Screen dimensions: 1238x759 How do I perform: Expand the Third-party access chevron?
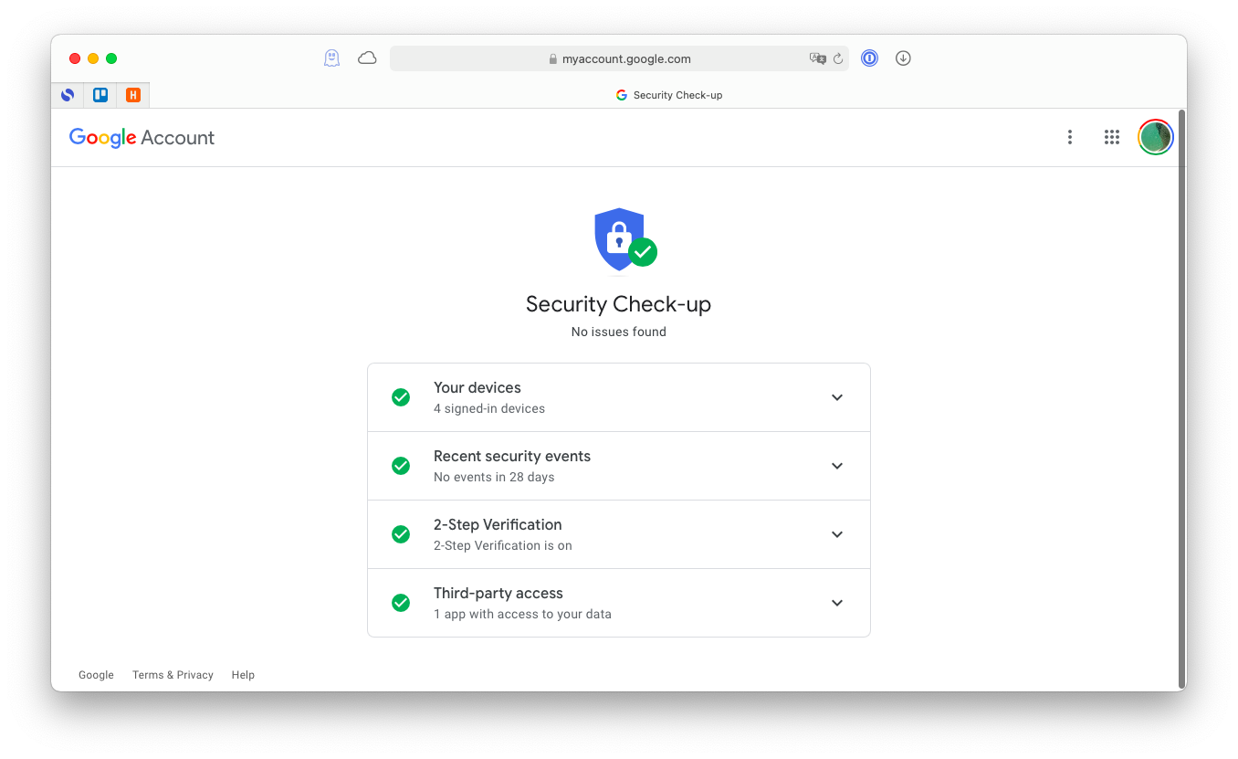(836, 603)
